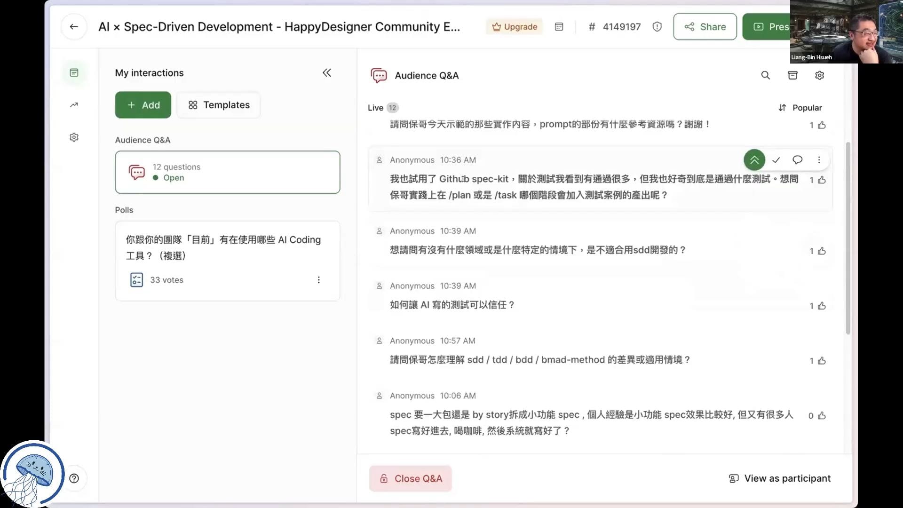Open sidebar settings gear icon
Image resolution: width=903 pixels, height=508 pixels.
[x=74, y=137]
